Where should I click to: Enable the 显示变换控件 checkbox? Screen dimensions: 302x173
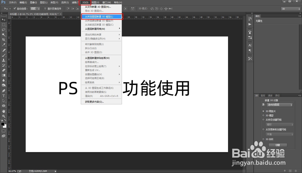point(45,8)
